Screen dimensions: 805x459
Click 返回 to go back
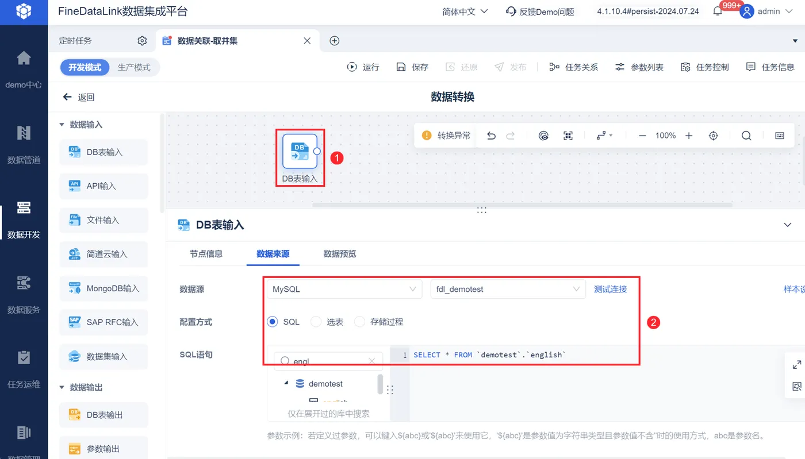tap(79, 97)
